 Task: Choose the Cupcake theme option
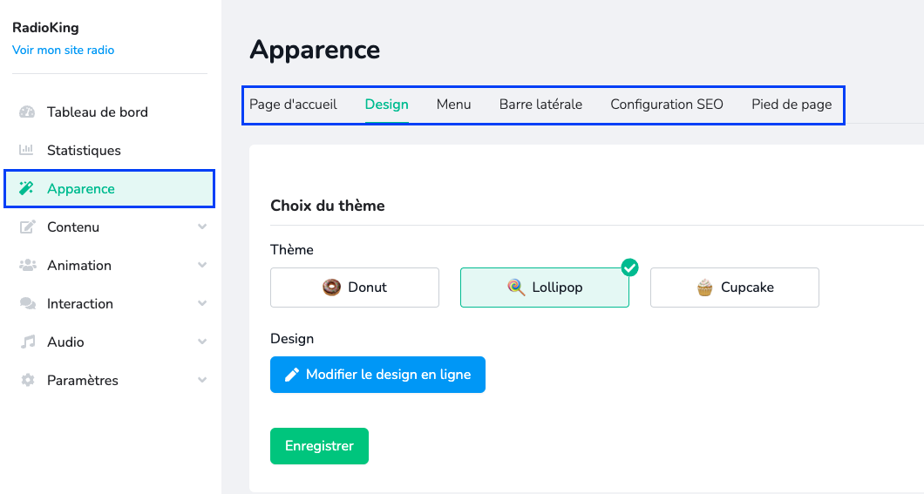point(734,288)
